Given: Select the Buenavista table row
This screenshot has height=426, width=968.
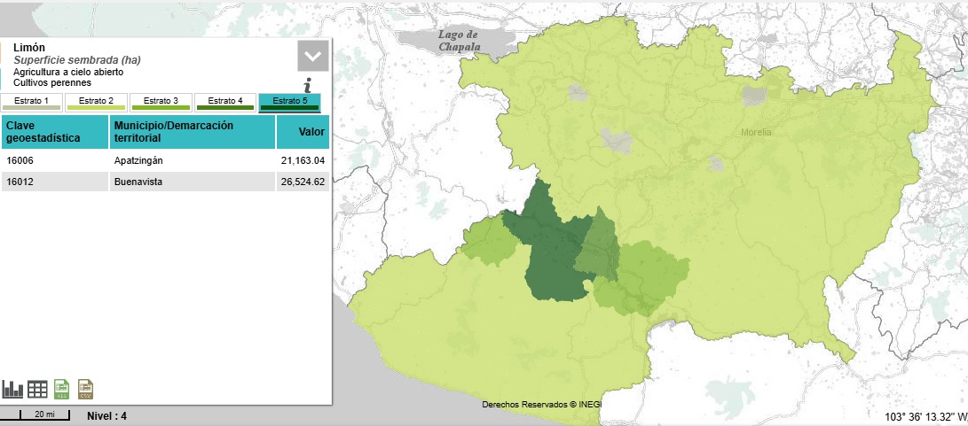Looking at the screenshot, I should coord(165,182).
